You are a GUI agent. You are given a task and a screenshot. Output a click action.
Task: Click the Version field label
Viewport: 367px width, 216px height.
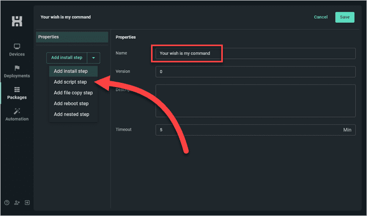point(123,71)
